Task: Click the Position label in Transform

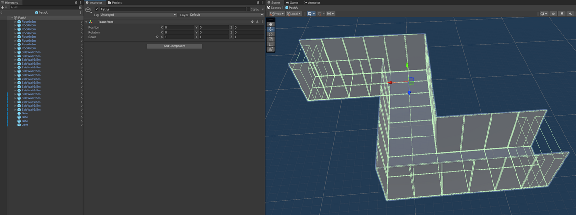Action: (94, 27)
